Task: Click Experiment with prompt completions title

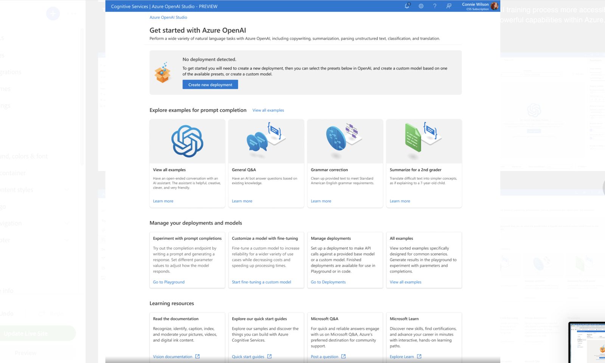Action: 187,239
